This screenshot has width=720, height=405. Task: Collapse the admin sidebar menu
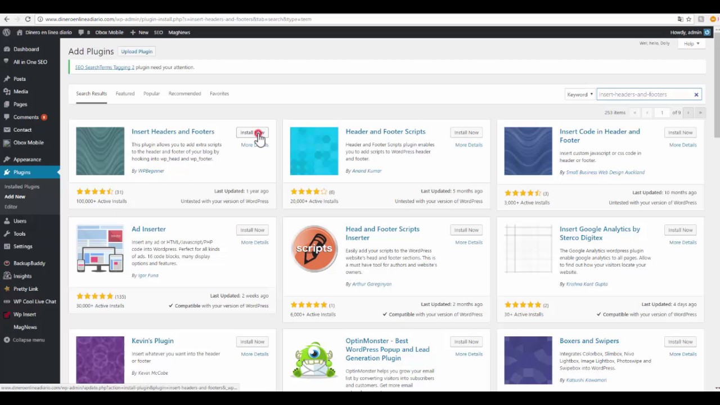[x=24, y=340]
